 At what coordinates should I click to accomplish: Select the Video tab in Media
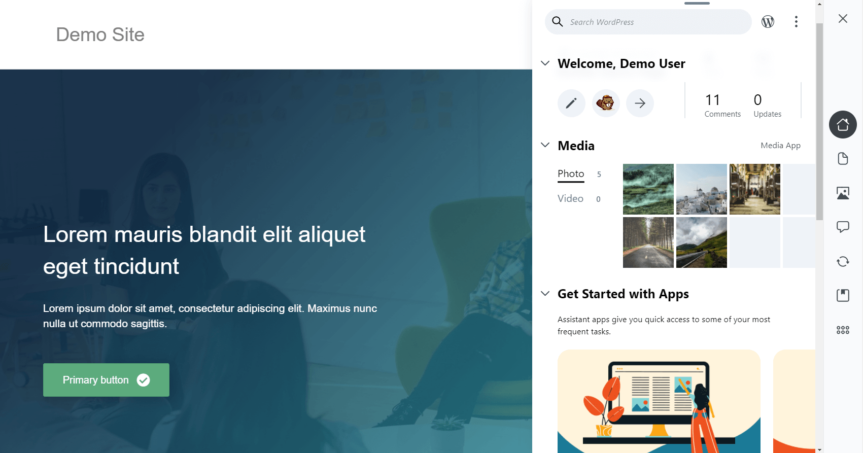click(x=570, y=198)
